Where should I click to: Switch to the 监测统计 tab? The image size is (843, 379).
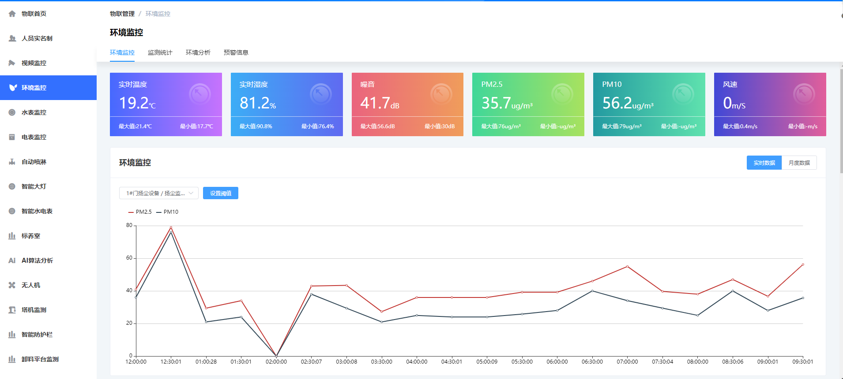point(160,52)
